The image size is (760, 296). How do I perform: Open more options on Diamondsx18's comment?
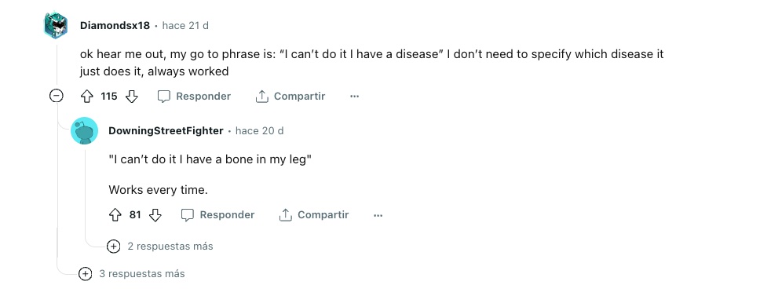point(354,97)
